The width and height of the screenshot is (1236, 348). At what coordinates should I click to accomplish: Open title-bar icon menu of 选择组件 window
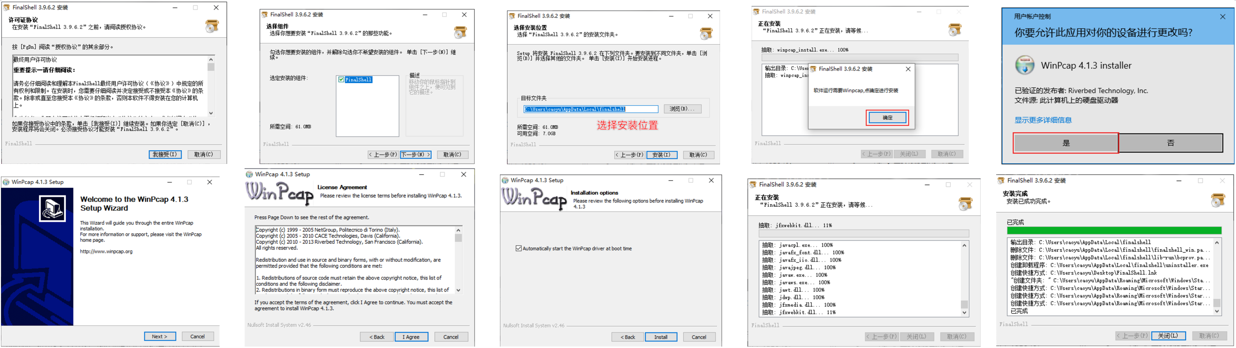point(264,15)
